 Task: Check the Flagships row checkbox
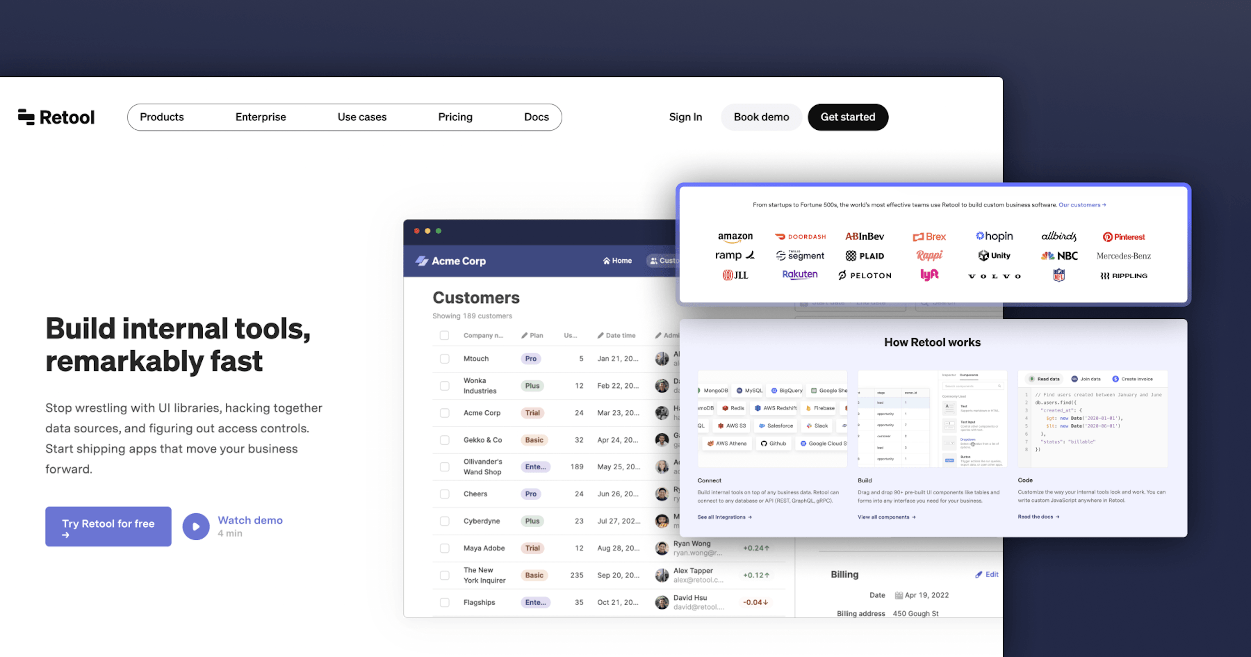click(x=444, y=603)
